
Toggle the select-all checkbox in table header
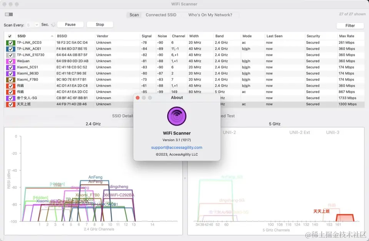coord(10,36)
